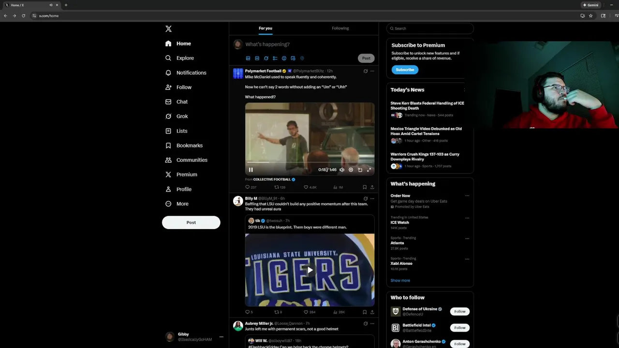Open Bookmarks in the sidebar
The image size is (619, 348).
coord(184,145)
